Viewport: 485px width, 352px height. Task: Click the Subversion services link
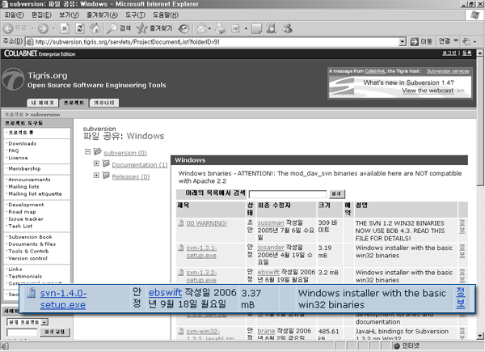click(x=448, y=71)
